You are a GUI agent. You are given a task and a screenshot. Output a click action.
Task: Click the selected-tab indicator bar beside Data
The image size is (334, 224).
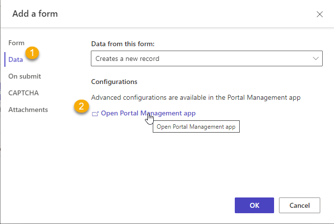pos(5,60)
